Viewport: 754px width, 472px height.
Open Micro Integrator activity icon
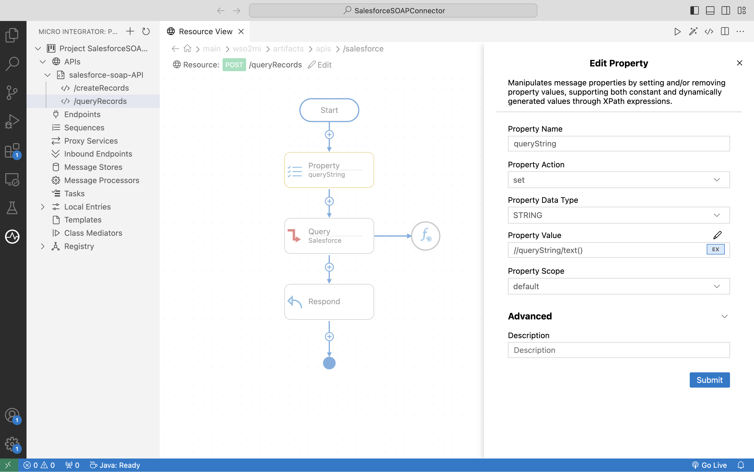pyautogui.click(x=12, y=236)
